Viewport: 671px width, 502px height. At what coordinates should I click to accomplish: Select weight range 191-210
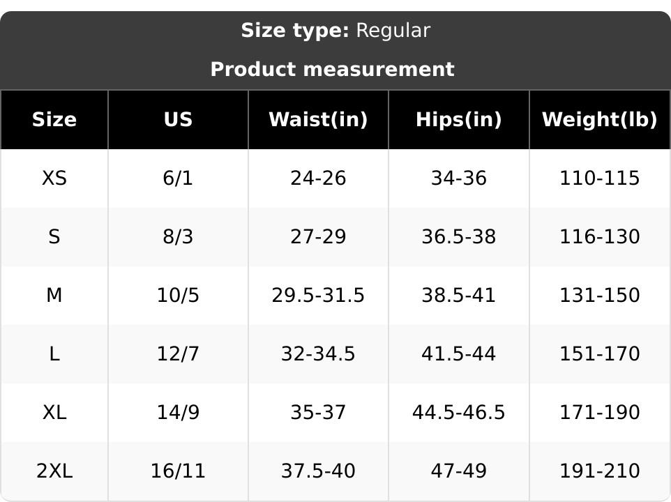coord(599,471)
